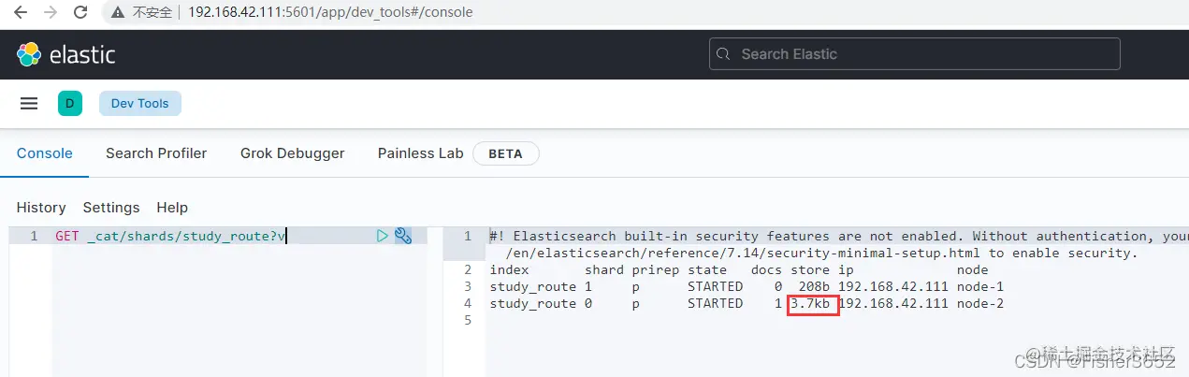Switch to the Console tab
Screen dimensions: 1189x377
[44, 153]
